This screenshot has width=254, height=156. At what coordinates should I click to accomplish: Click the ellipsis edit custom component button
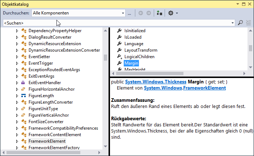(x=129, y=13)
